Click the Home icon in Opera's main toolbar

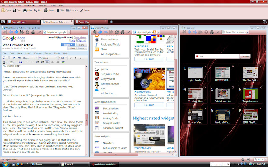pyautogui.click(x=46, y=10)
